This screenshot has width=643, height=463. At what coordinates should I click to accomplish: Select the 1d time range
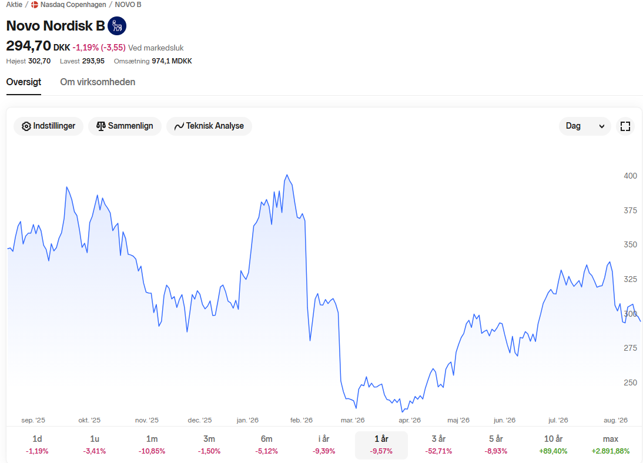(37, 445)
